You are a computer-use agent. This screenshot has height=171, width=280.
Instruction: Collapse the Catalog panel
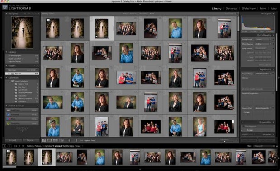pyautogui.click(x=6, y=52)
